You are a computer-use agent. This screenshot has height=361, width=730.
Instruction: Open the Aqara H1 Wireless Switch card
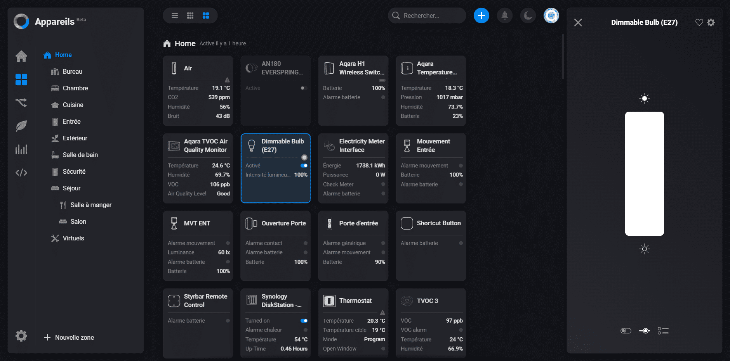[x=353, y=91]
